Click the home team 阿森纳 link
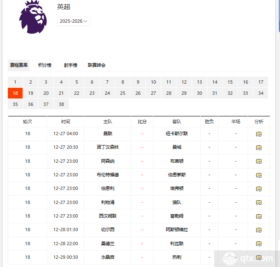Image resolution: width=280 pixels, height=267 pixels. [x=108, y=161]
